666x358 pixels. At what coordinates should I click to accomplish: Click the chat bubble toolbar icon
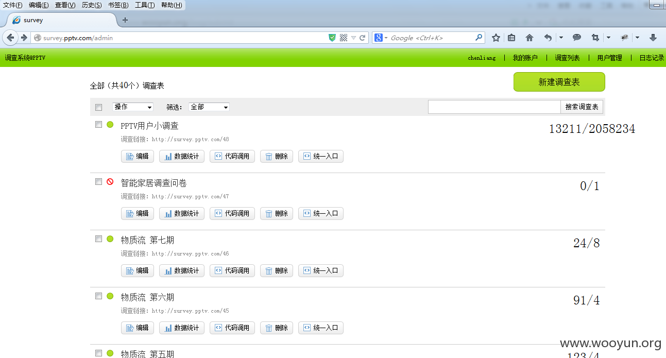(577, 38)
